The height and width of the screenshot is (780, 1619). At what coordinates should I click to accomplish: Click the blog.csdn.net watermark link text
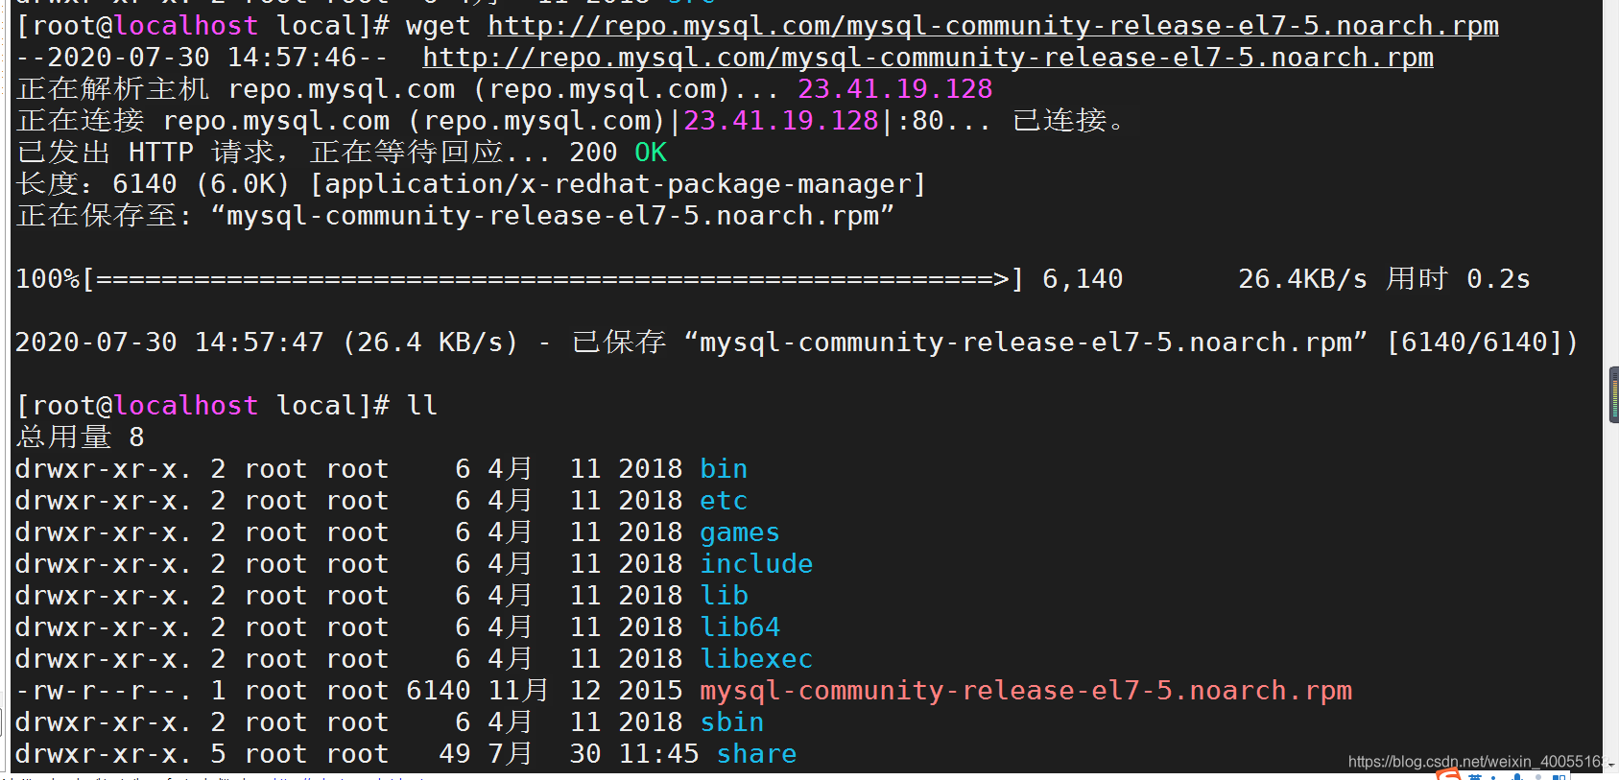(x=1477, y=762)
